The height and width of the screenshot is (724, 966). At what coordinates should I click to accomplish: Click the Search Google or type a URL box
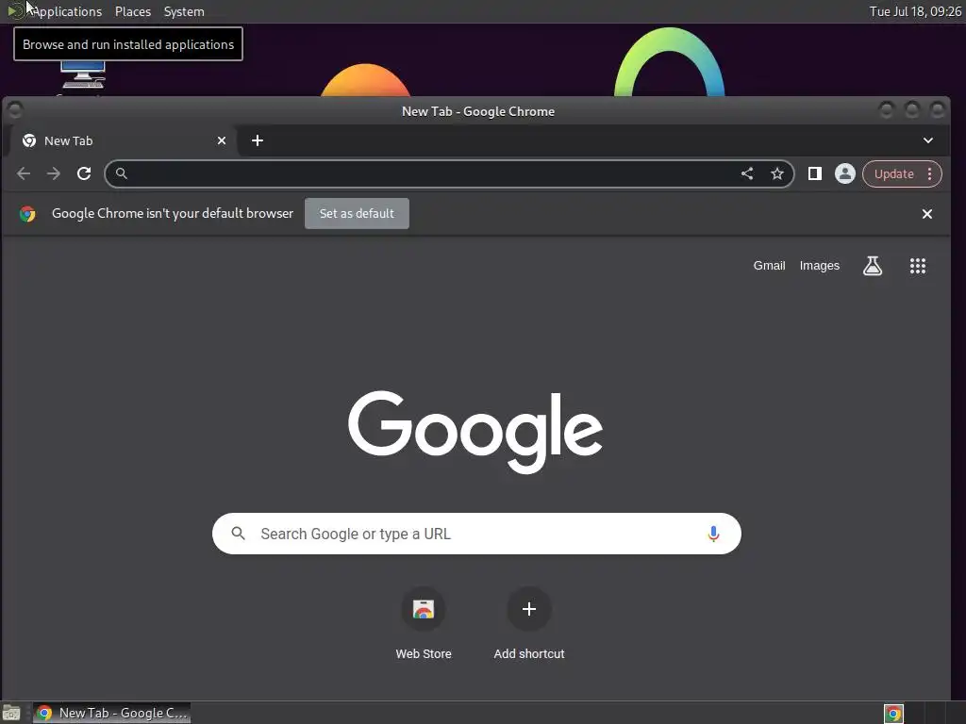[476, 534]
